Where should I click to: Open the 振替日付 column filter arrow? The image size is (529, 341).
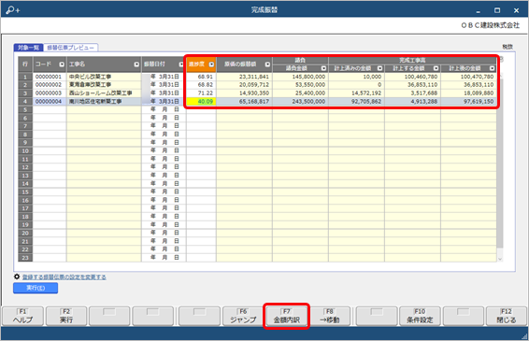coord(181,64)
